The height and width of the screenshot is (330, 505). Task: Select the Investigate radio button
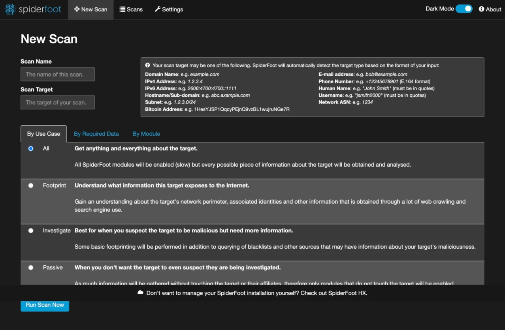tap(31, 231)
